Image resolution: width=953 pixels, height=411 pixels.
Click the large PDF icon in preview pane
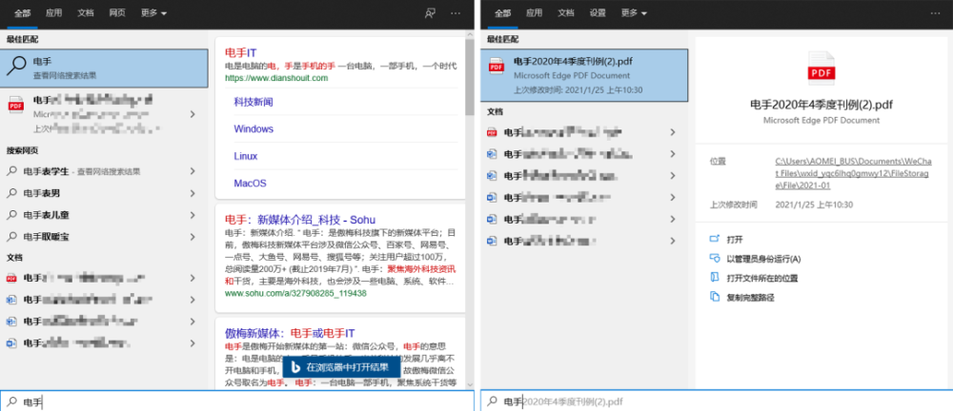821,68
